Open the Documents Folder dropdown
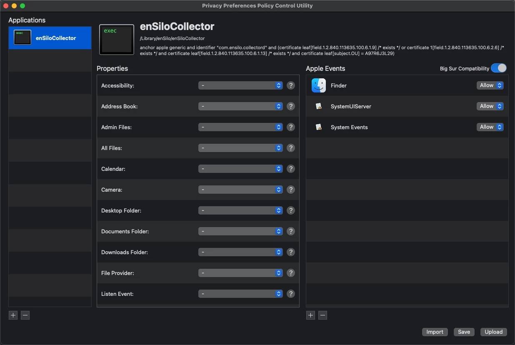This screenshot has width=515, height=345. tap(241, 231)
